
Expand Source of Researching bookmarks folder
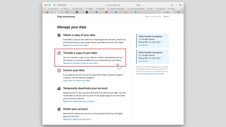(136, 9)
